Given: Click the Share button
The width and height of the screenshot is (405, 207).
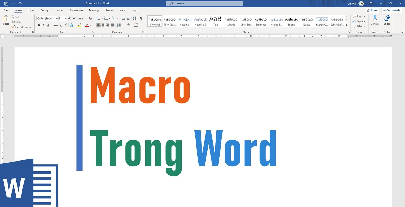Looking at the screenshot, I should tap(372, 10).
